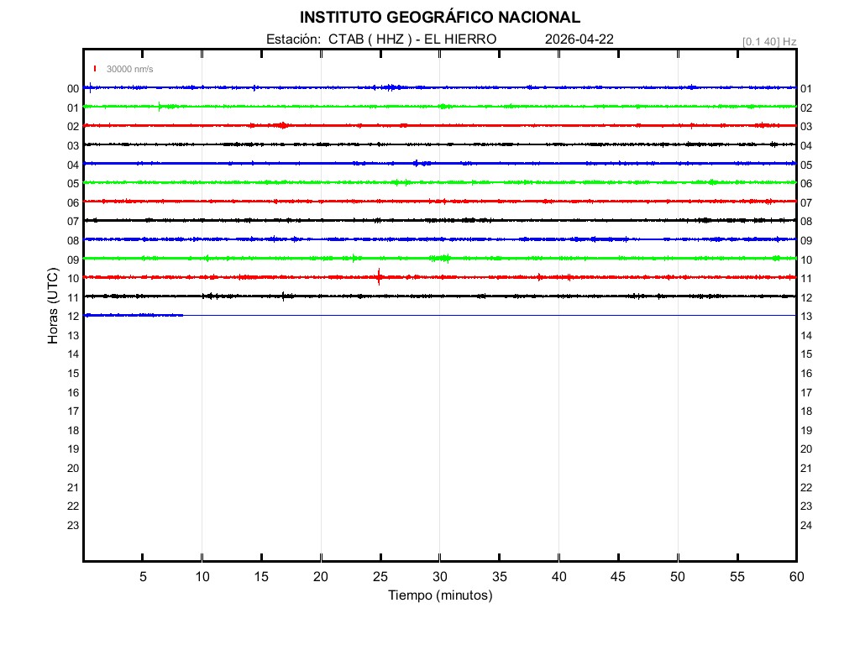Click the [0.1 40] Hz filter label
The height and width of the screenshot is (645, 860).
[768, 41]
